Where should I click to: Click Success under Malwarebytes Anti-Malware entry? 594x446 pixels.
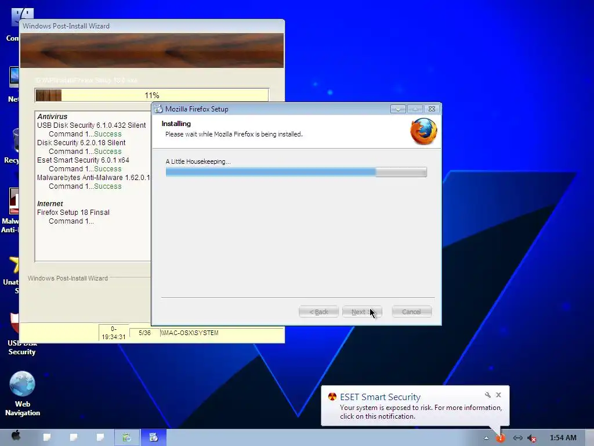click(107, 186)
